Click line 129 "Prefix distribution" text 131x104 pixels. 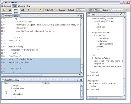[25, 59]
